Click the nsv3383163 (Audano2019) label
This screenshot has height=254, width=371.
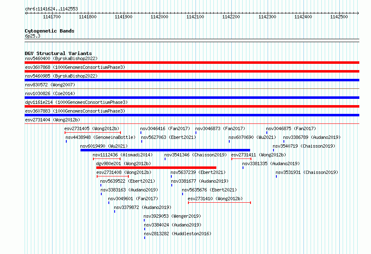tap(129, 190)
